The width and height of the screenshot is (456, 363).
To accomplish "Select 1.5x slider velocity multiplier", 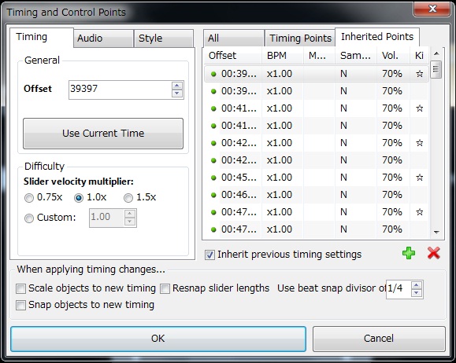I will [128, 198].
